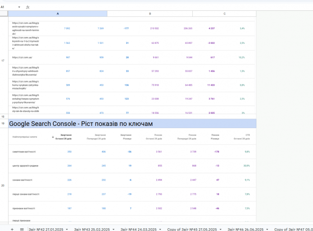Click the признаки вагітності query
This screenshot has width=313, height=231.
coord(24,208)
